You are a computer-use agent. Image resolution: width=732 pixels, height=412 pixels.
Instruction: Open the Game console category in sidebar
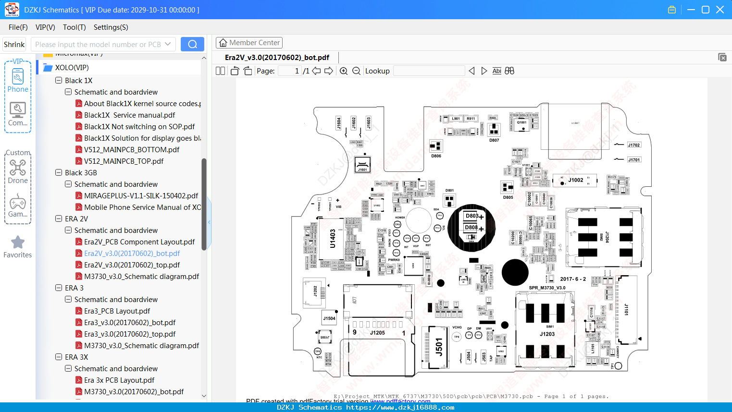(x=18, y=206)
